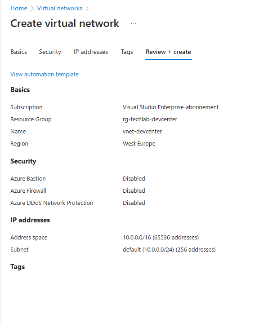Click the vnet-devcenter name value
The width and height of the screenshot is (277, 323).
(x=142, y=132)
